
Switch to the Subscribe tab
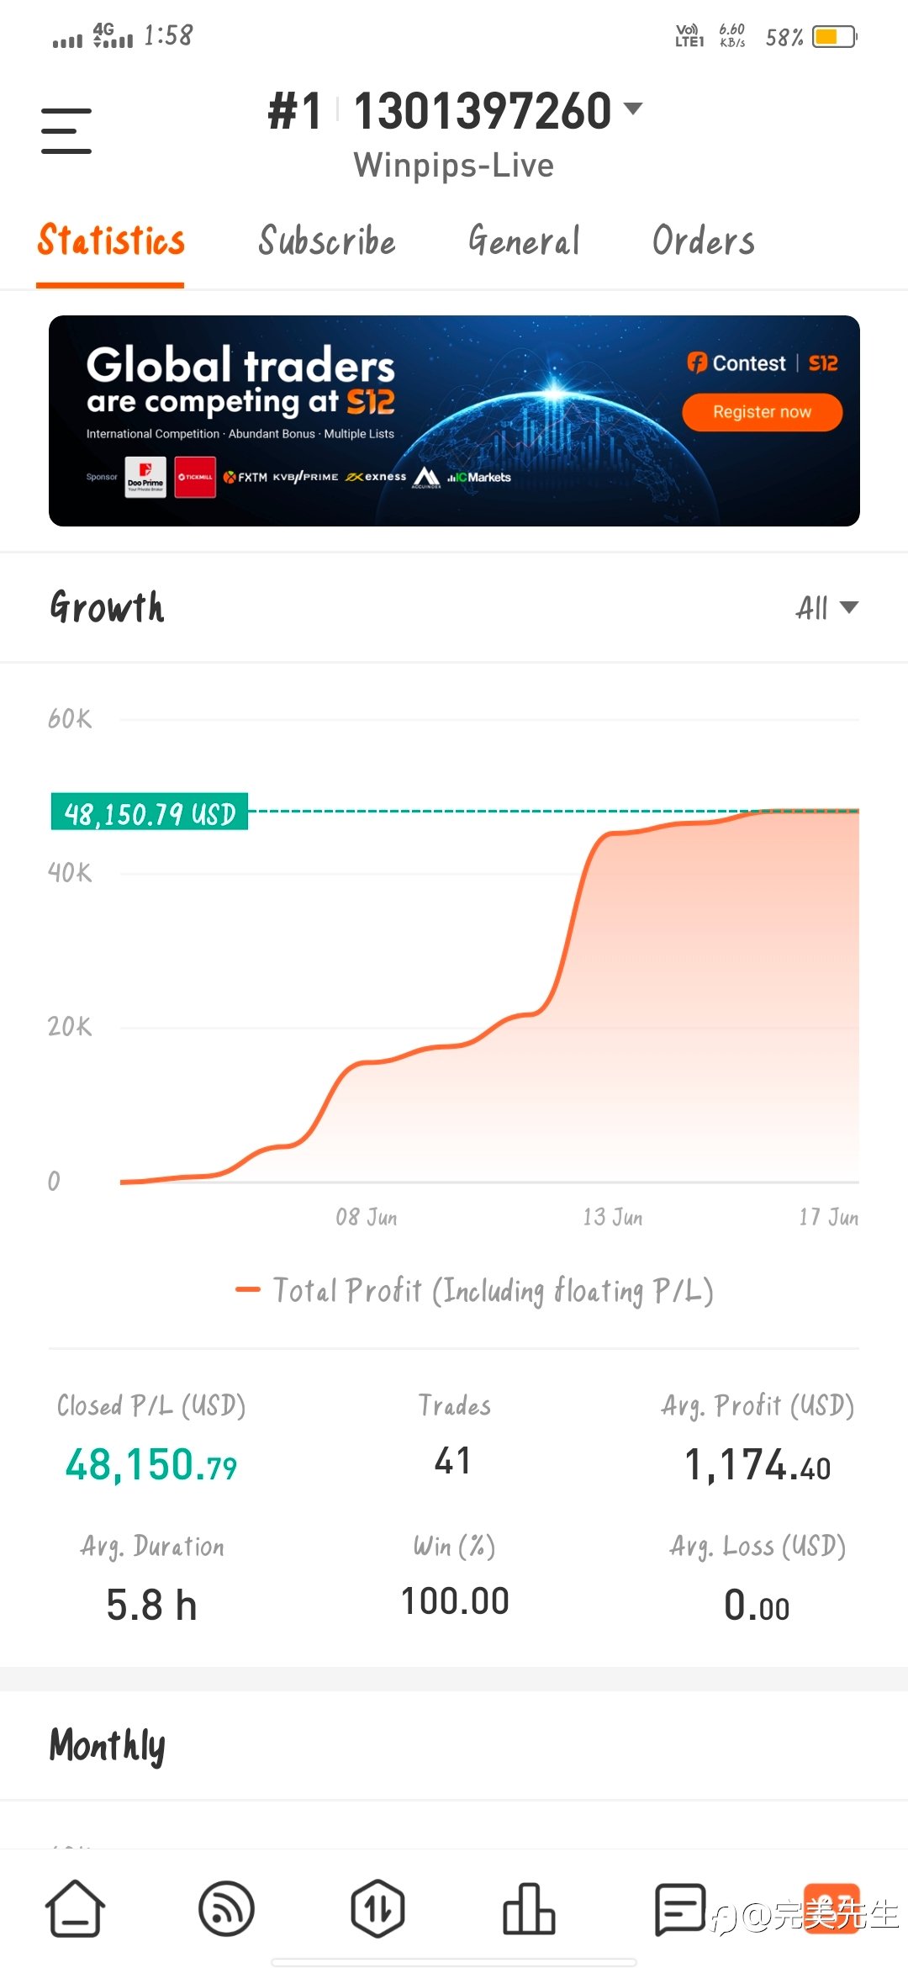(327, 241)
